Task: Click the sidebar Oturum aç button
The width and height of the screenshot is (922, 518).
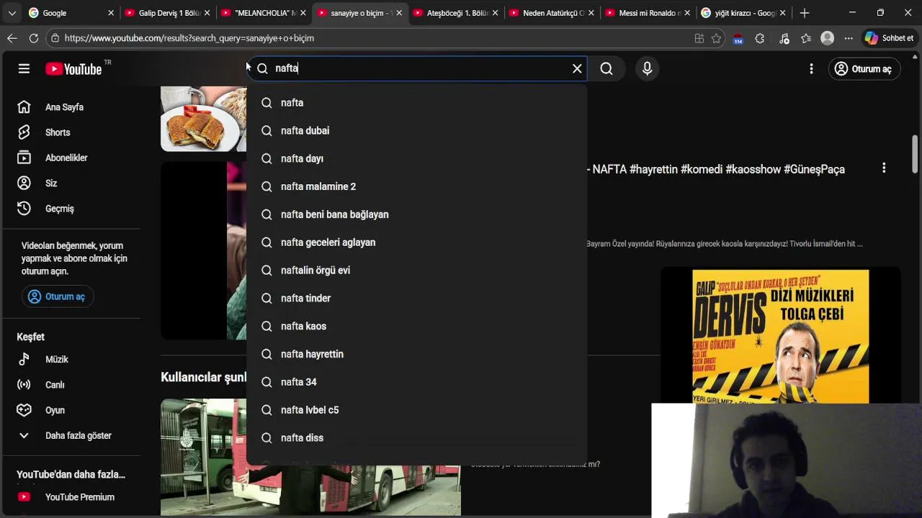Action: 58,296
